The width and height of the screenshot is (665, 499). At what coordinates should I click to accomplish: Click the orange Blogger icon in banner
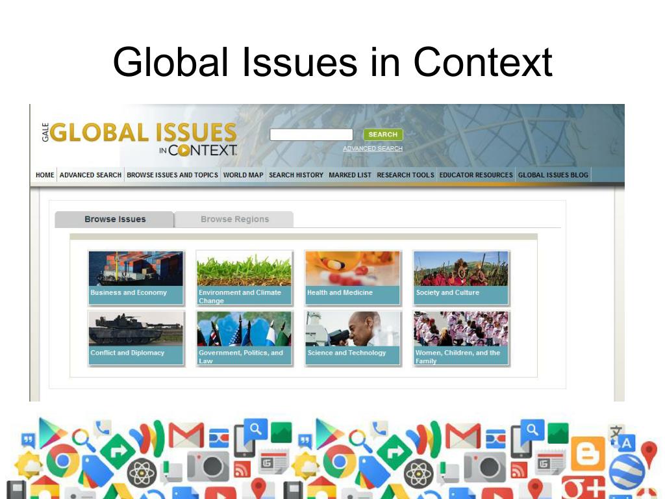coord(588,454)
